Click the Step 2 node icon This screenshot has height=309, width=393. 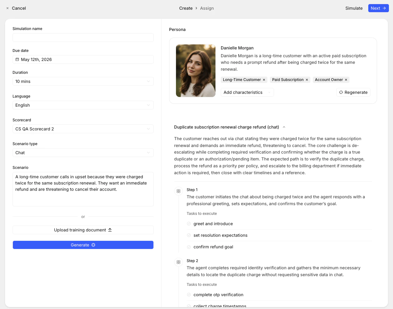[178, 262]
